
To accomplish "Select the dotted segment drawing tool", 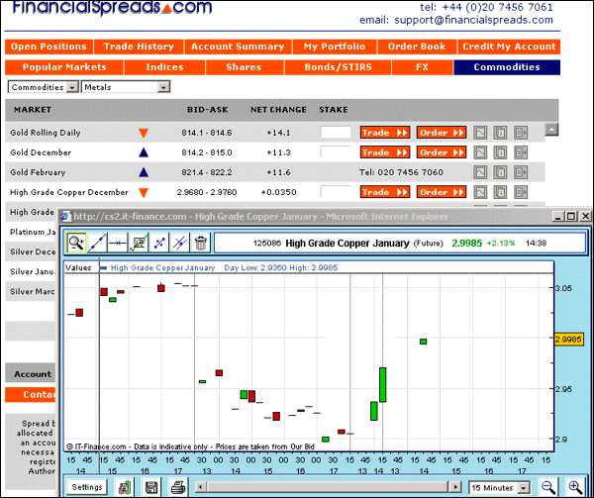I will pos(159,243).
